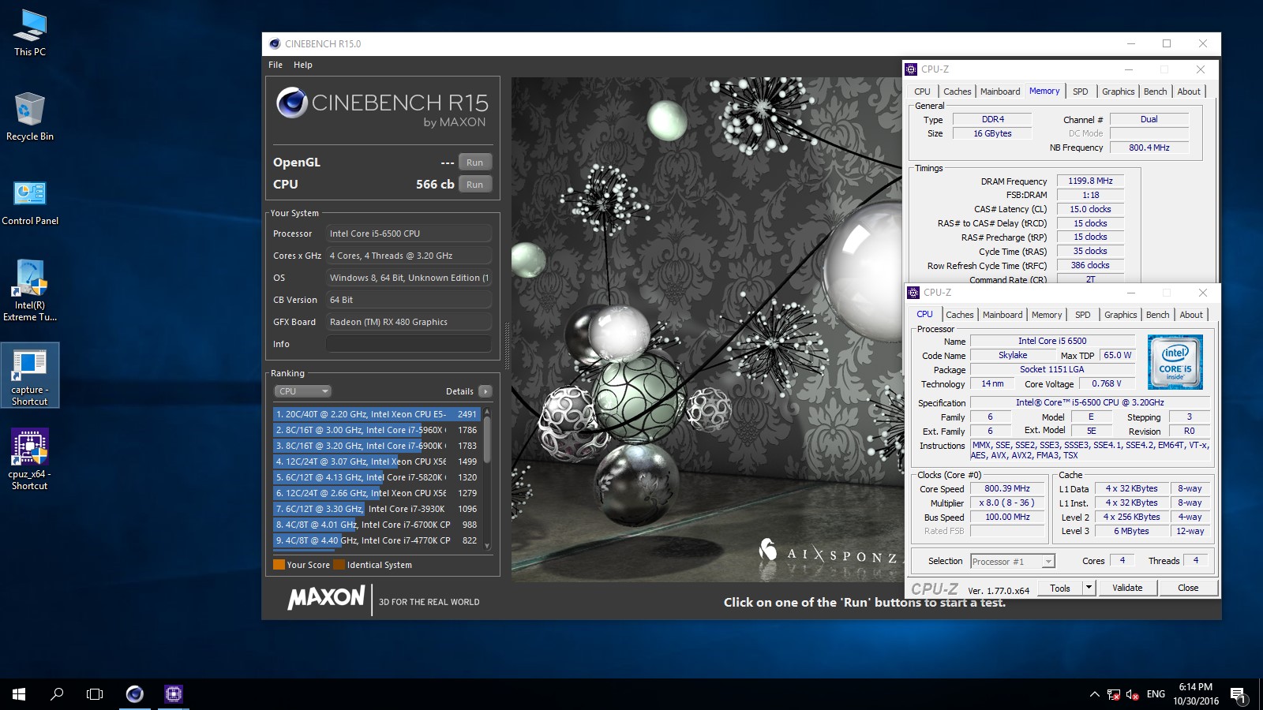Open the Processor #1 selection dropdown
This screenshot has width=1263, height=710.
click(x=1013, y=562)
